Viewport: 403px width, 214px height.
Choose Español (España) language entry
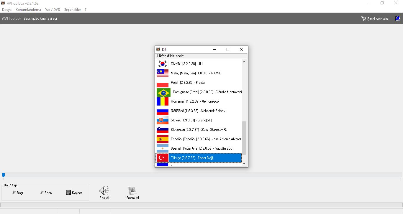pyautogui.click(x=199, y=139)
